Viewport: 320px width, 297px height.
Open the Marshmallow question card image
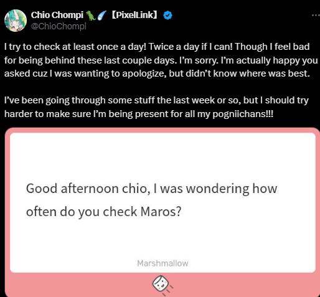pos(162,212)
